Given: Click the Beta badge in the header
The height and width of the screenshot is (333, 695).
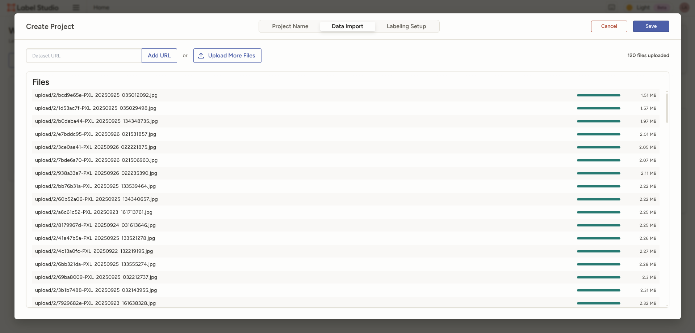Looking at the screenshot, I should [x=662, y=7].
